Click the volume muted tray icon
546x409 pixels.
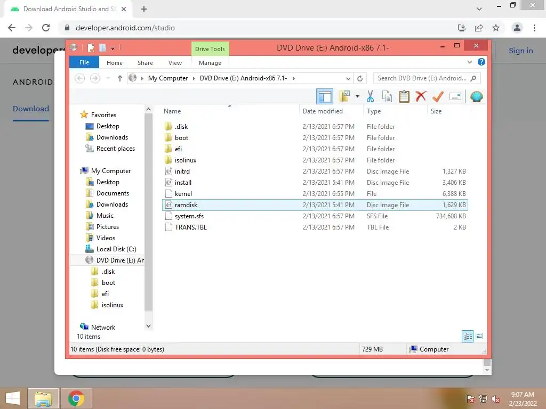pyautogui.click(x=496, y=399)
